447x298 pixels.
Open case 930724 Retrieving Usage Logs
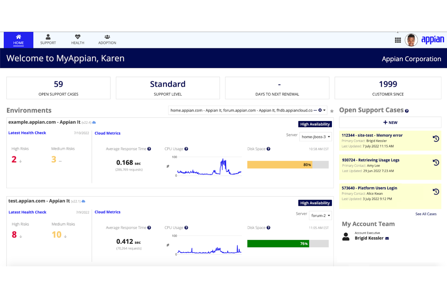pyautogui.click(x=371, y=160)
